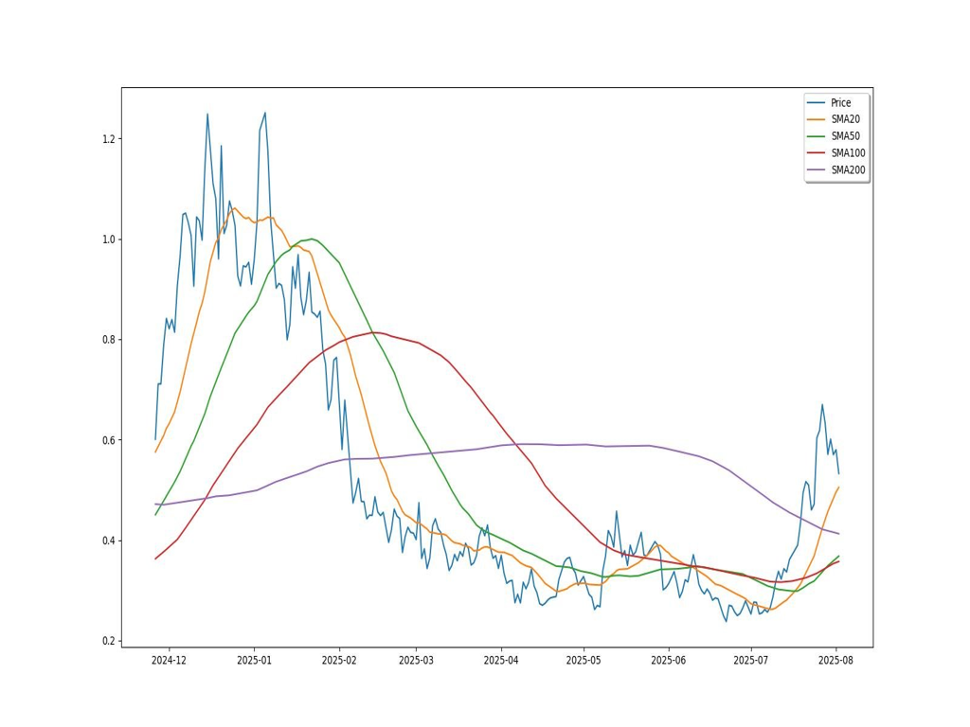Click the orange SMA20 line sample in legend

pyautogui.click(x=817, y=119)
